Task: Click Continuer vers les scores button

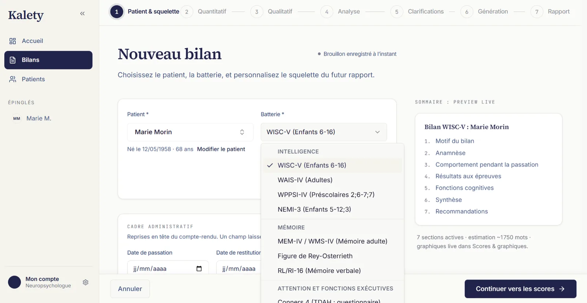Action: pos(520,289)
